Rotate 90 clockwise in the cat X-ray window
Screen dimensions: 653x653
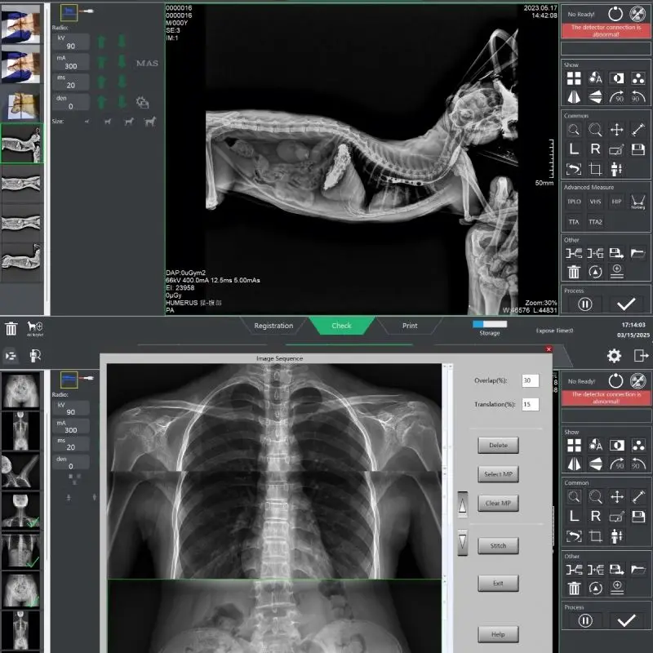616,97
